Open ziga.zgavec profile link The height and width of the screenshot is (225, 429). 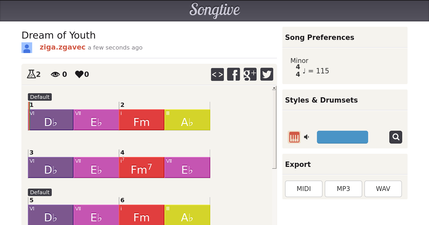(x=62, y=47)
